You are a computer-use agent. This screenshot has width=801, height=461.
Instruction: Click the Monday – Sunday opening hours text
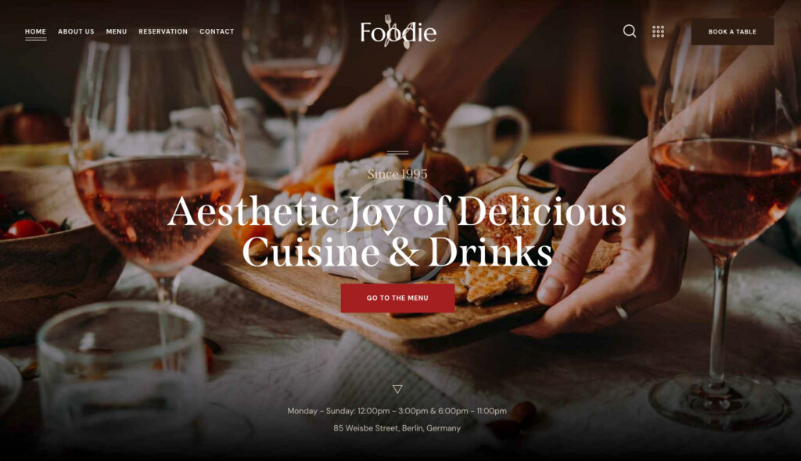(397, 411)
